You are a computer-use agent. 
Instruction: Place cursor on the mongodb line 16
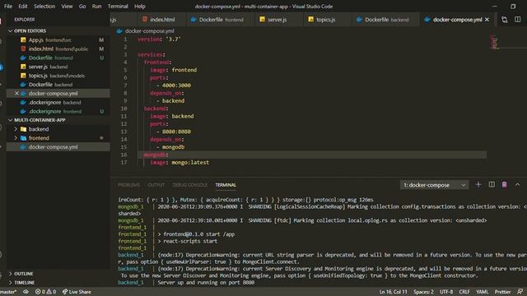coord(312,155)
